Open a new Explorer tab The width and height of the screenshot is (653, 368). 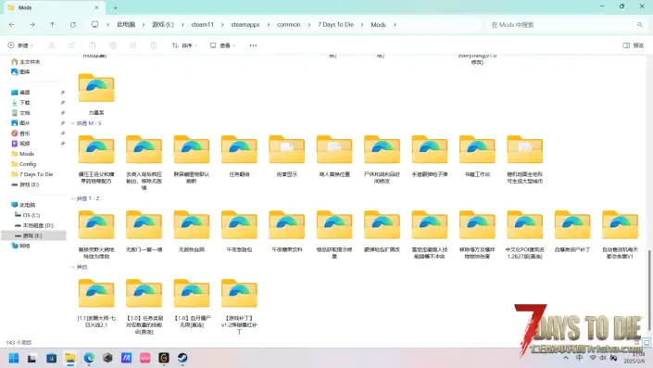click(116, 7)
